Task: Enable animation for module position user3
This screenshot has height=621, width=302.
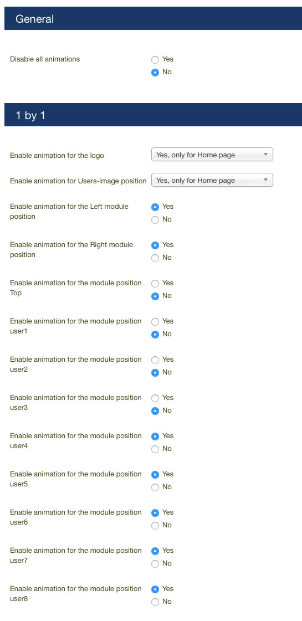Action: click(x=155, y=398)
